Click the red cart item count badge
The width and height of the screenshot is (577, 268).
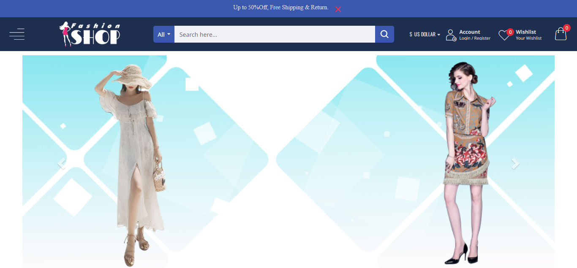point(567,28)
